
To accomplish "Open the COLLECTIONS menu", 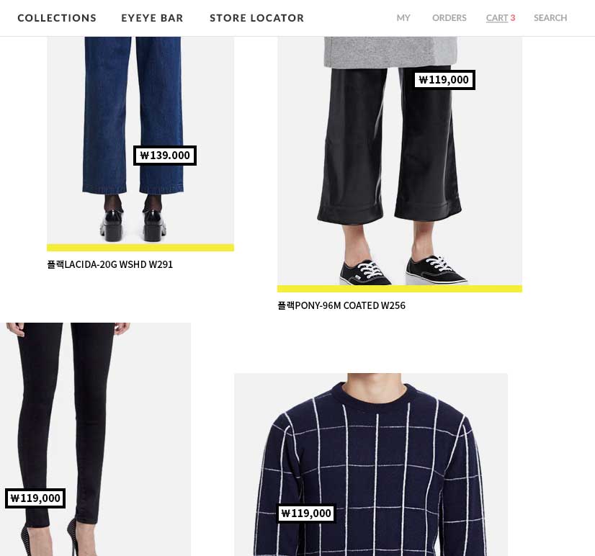I will pyautogui.click(x=57, y=18).
